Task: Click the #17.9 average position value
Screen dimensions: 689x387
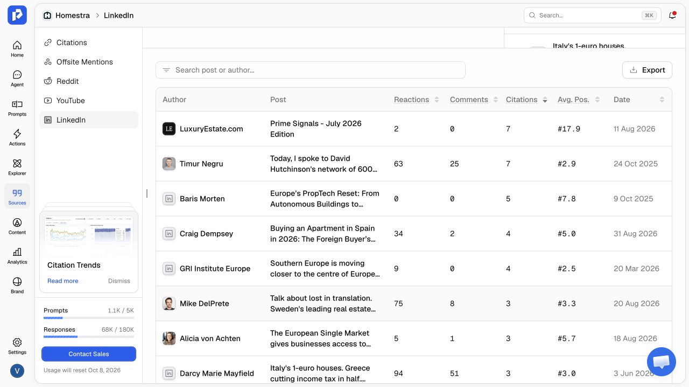Action: pos(569,129)
